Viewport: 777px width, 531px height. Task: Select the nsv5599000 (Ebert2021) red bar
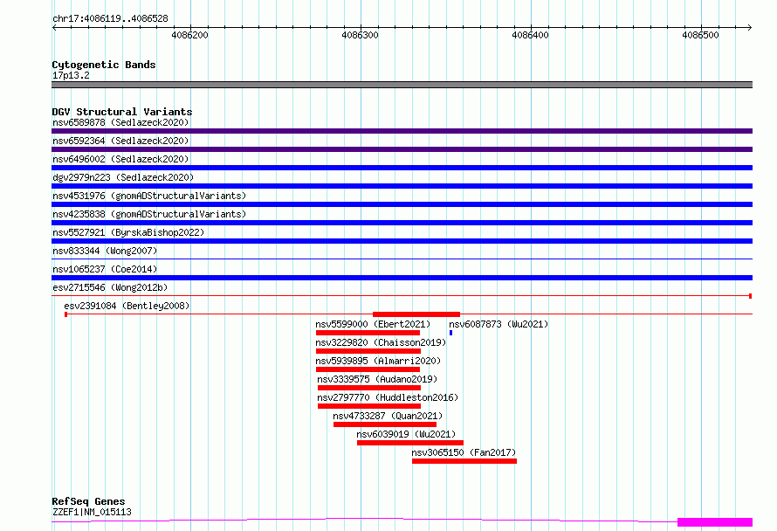[x=368, y=333]
